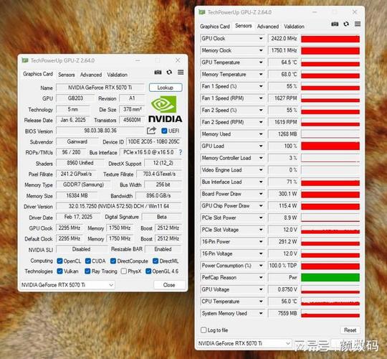Open GPU Clock sensor dropdown arrow
Screen dimensions: 387x359
(261, 38)
